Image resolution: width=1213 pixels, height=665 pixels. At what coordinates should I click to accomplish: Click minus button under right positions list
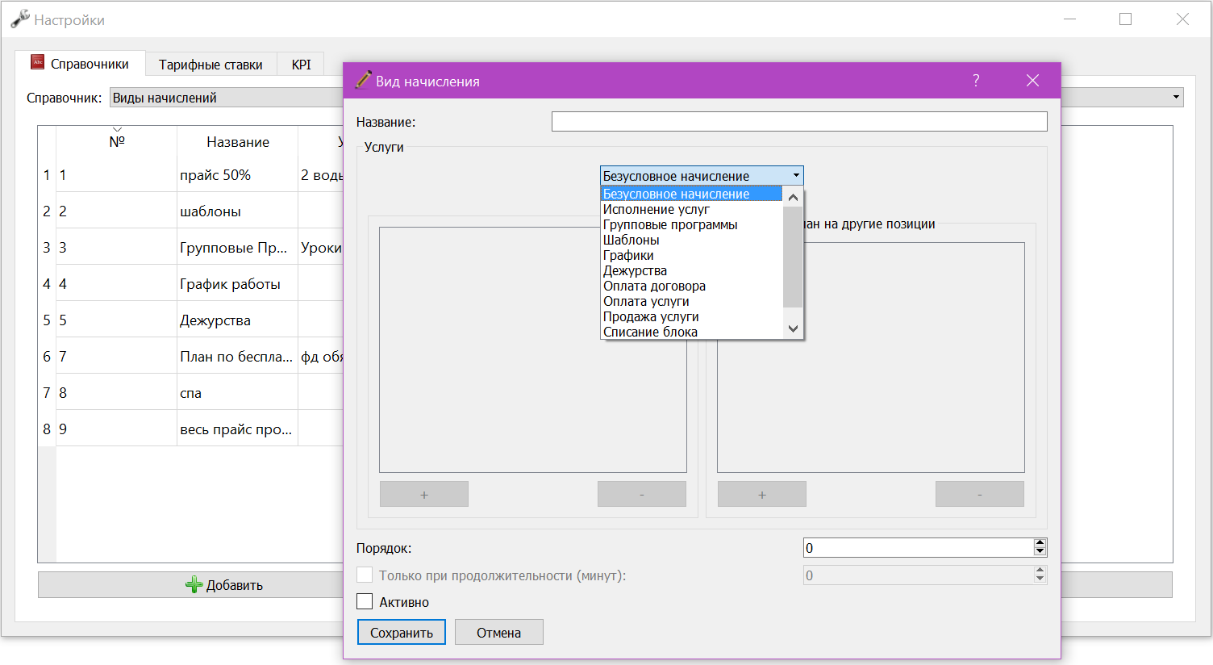pyautogui.click(x=980, y=494)
